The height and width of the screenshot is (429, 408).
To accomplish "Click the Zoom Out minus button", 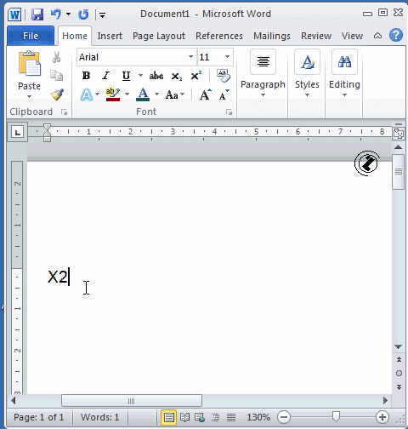I will (x=284, y=417).
